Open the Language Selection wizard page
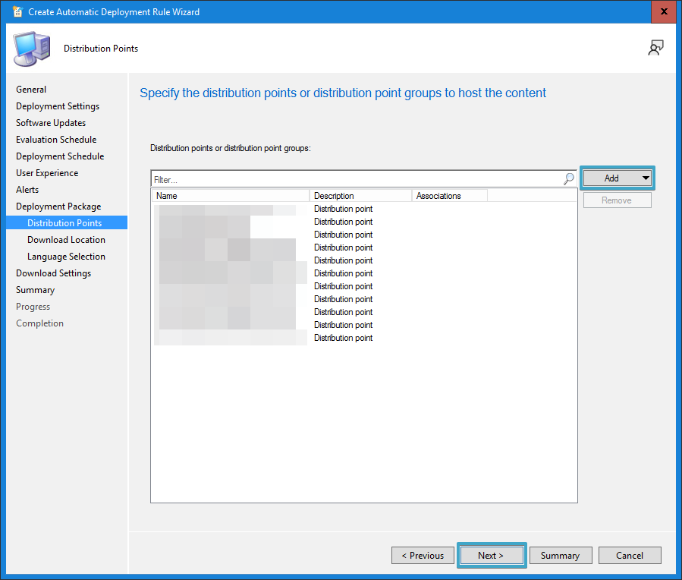The height and width of the screenshot is (580, 682). click(x=66, y=256)
